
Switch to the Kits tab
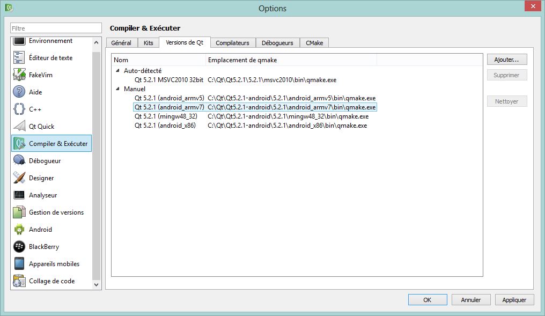pos(149,43)
